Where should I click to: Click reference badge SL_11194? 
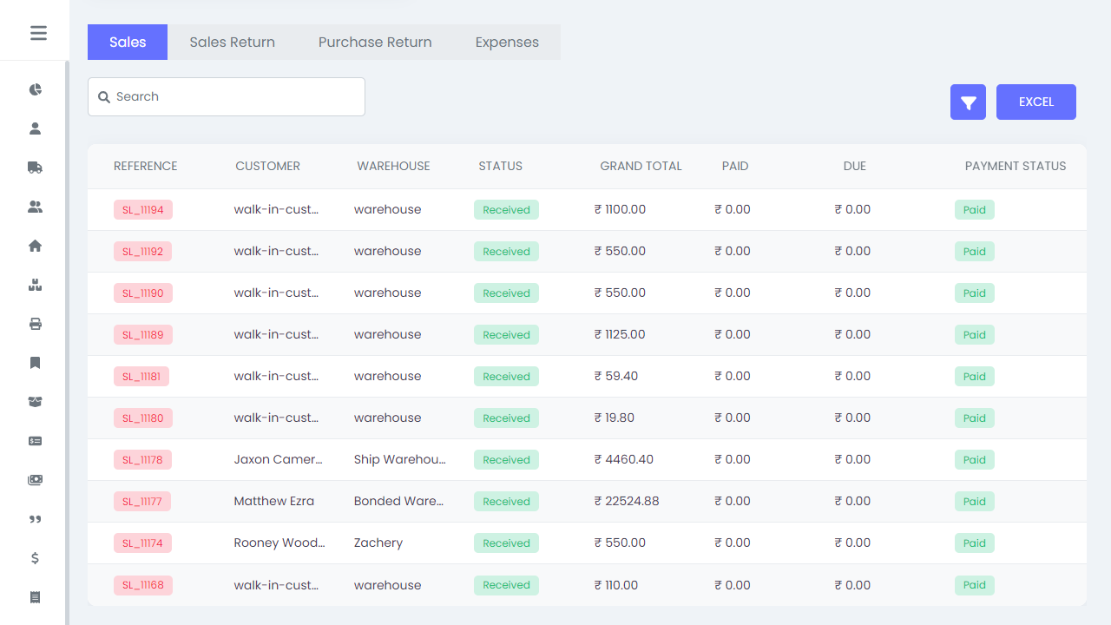tap(143, 209)
